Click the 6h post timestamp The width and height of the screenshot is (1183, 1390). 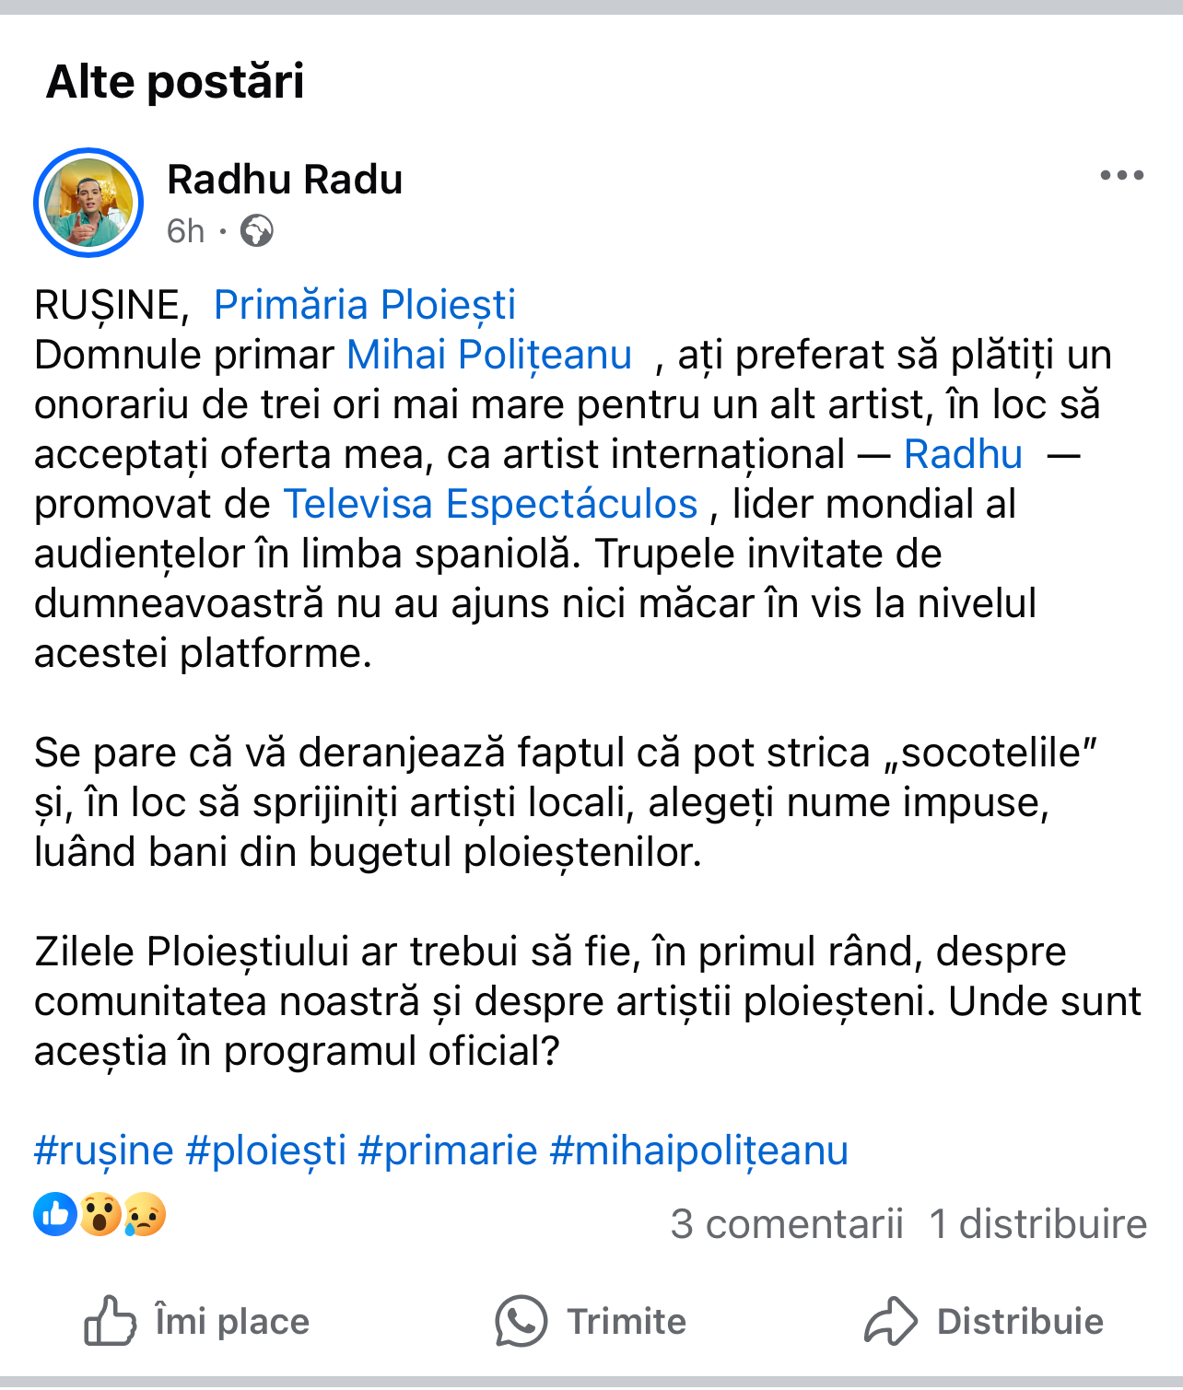tap(185, 231)
